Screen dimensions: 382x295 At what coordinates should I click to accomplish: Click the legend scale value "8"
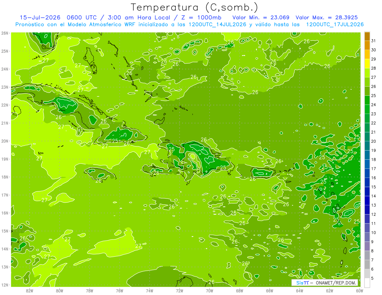pyautogui.click(x=372, y=251)
